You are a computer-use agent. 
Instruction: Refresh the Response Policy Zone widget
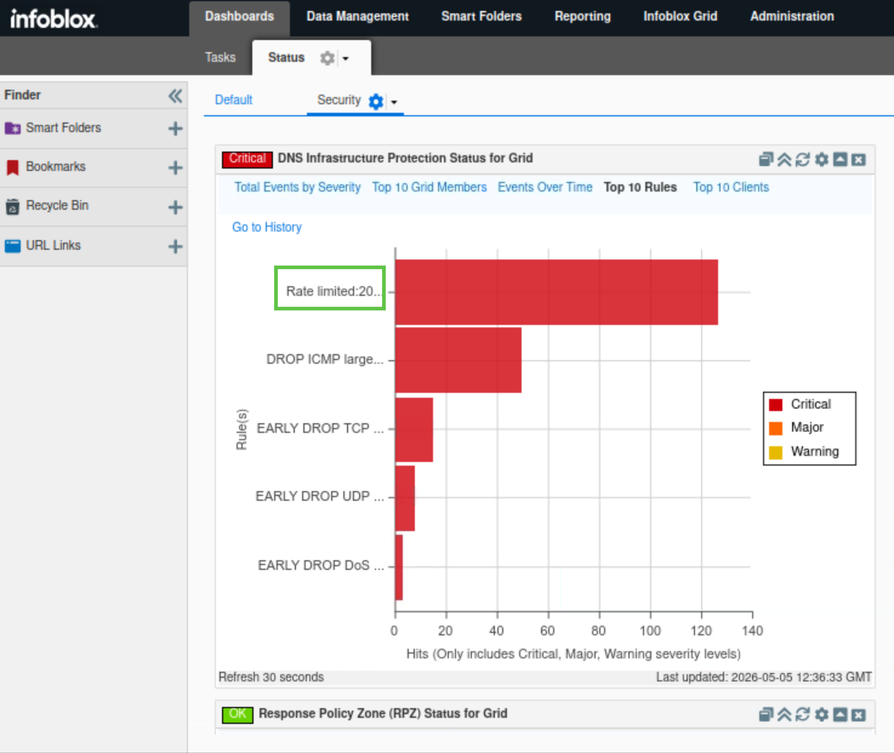[802, 715]
